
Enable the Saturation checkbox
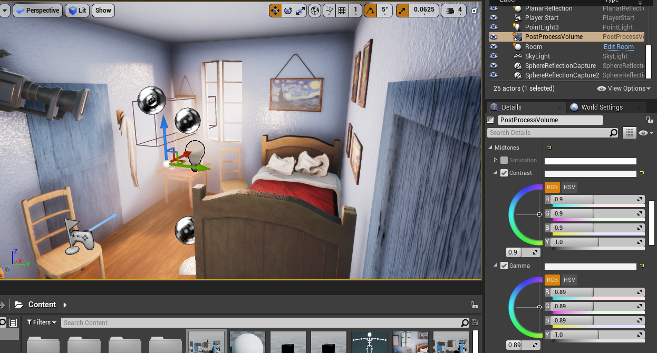click(504, 160)
